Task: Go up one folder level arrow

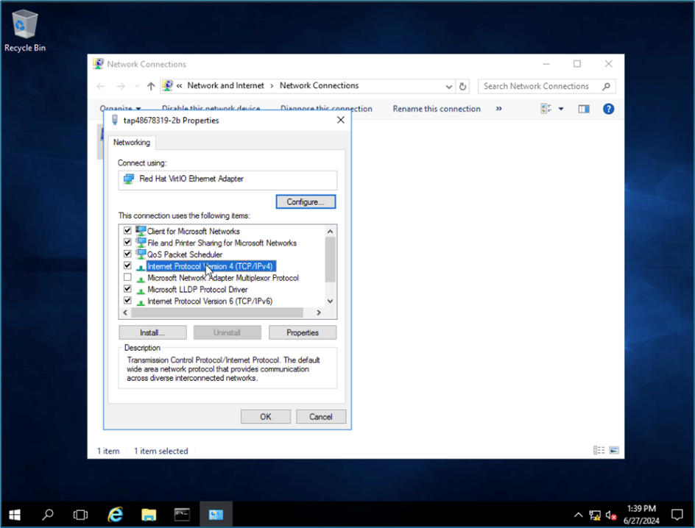Action: (151, 86)
